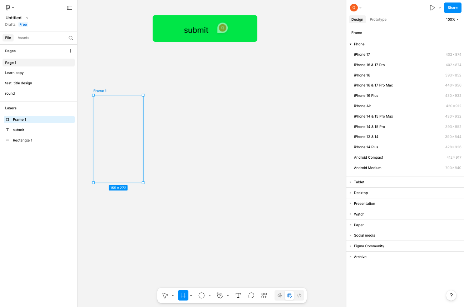Open the Untitled file name dropdown

point(27,18)
